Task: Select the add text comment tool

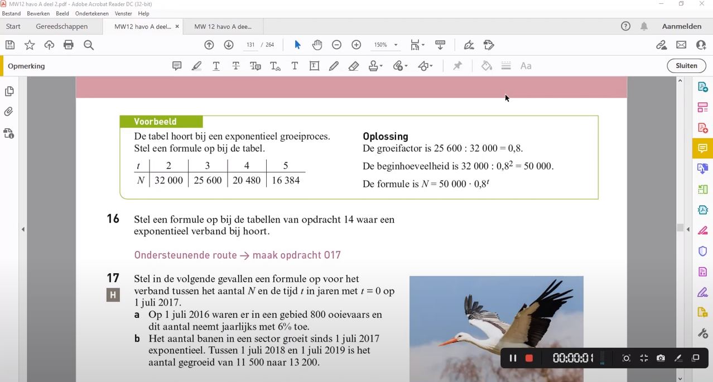Action: tap(295, 66)
